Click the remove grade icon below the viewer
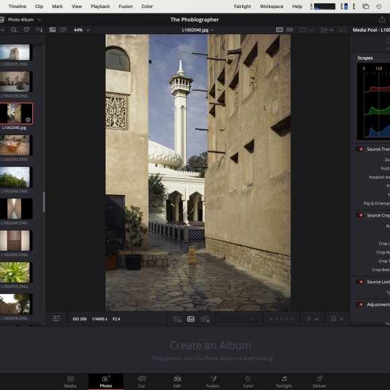 (205, 319)
